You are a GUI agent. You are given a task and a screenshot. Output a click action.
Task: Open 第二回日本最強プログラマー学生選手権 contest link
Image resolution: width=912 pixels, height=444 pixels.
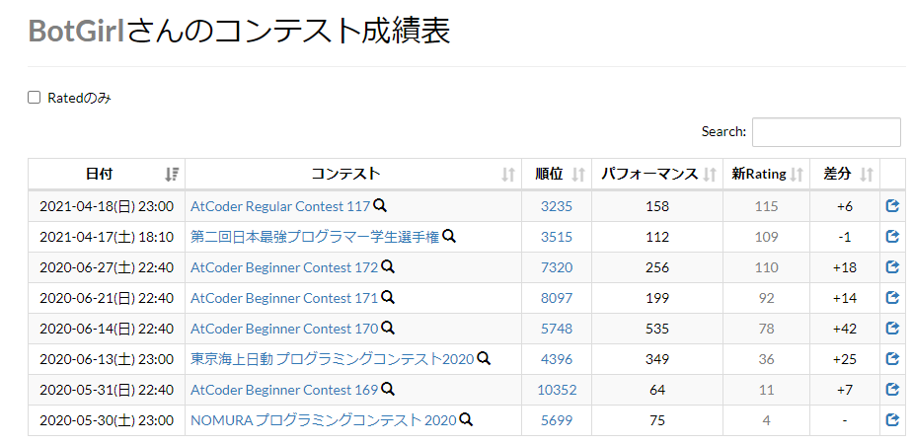(315, 237)
